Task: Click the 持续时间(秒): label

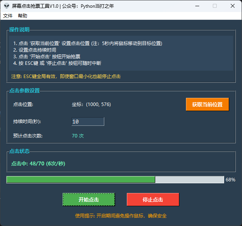Action: click(27, 122)
